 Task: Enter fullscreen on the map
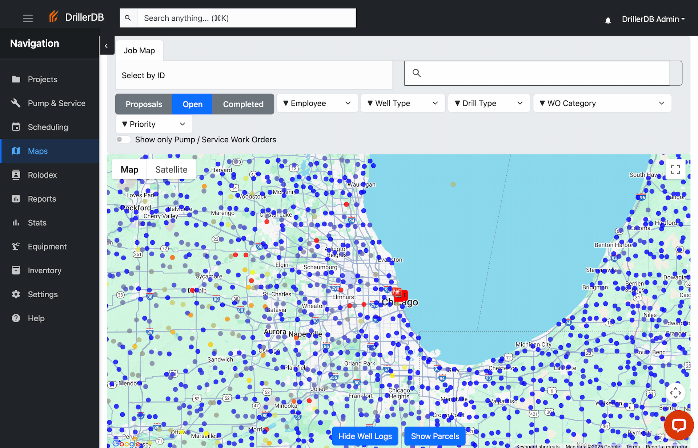pyautogui.click(x=675, y=169)
